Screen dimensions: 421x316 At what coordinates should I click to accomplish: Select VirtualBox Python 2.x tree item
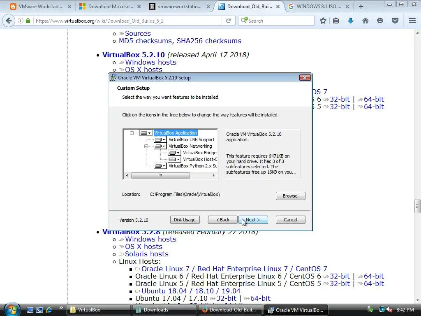pyautogui.click(x=193, y=166)
